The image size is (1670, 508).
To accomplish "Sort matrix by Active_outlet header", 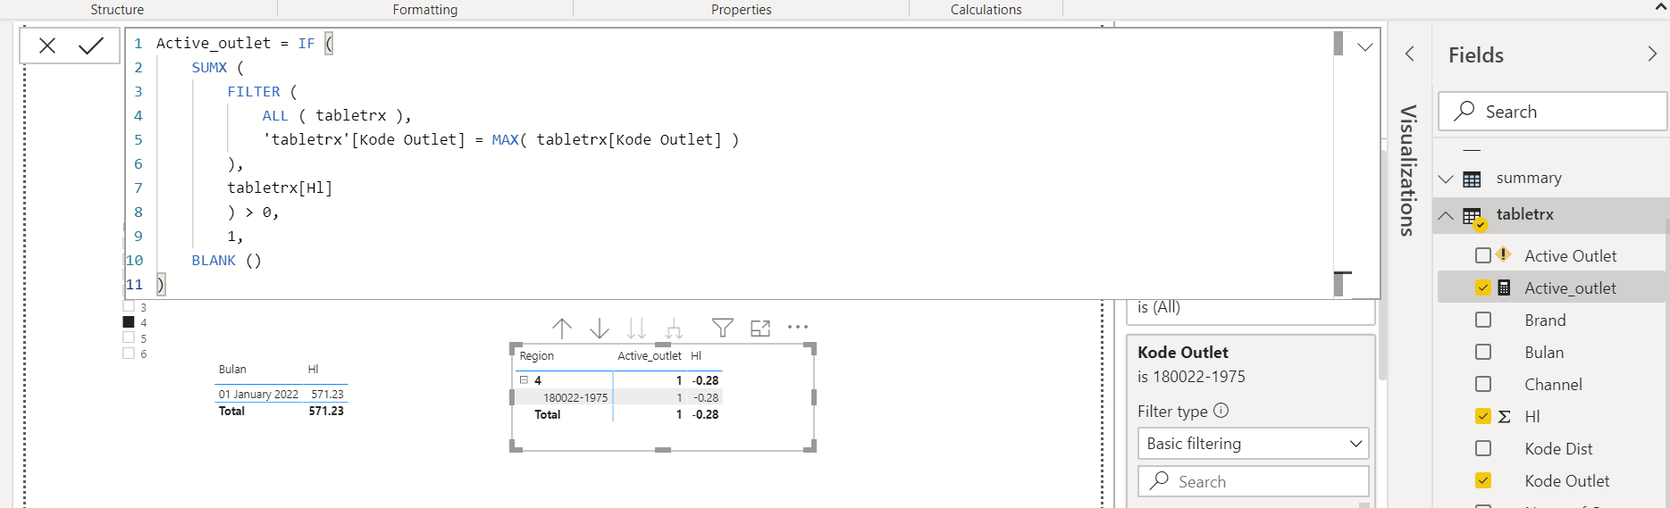I will click(x=650, y=356).
